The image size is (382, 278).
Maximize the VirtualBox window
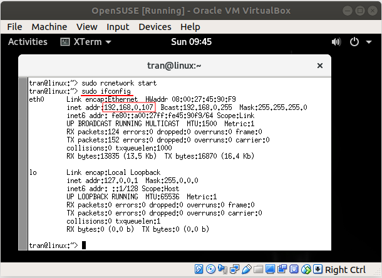[360, 11]
